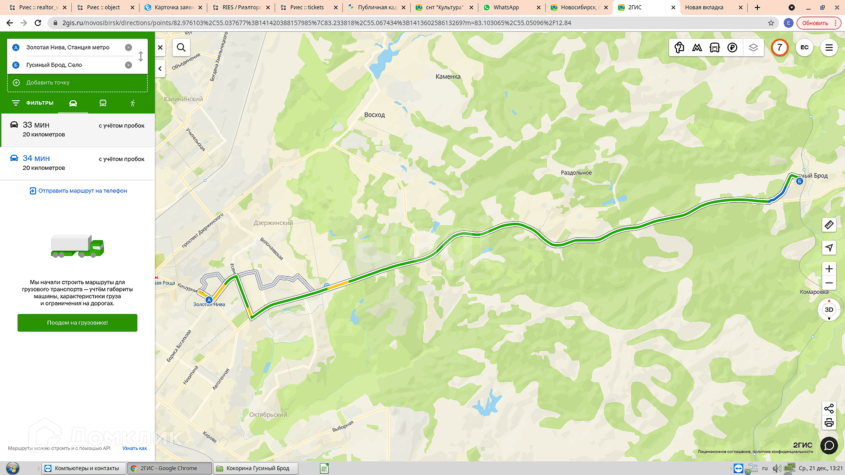Switch to the walking route tab
The width and height of the screenshot is (845, 475).
[x=133, y=103]
